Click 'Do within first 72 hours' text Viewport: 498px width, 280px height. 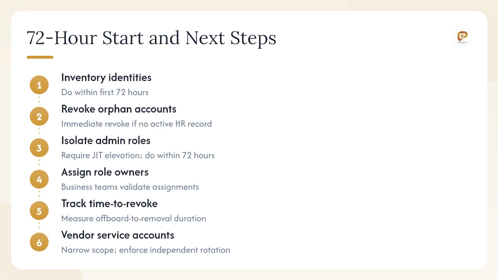pos(105,93)
